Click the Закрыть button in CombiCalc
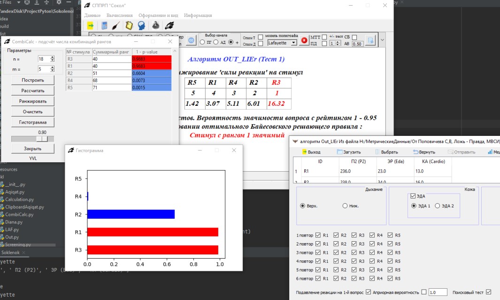500x300 pixels. tap(33, 149)
